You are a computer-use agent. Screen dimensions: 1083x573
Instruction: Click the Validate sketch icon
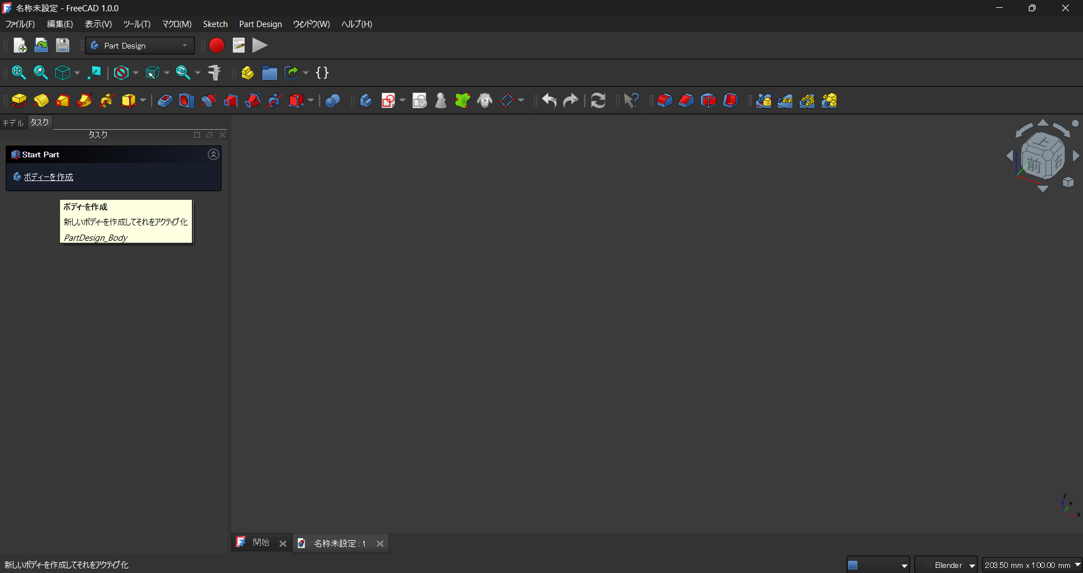point(419,101)
